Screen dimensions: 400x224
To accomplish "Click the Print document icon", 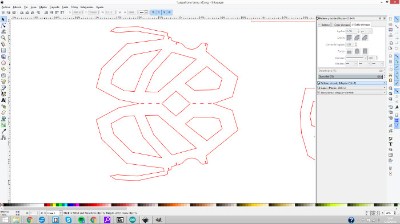I will (390, 35).
